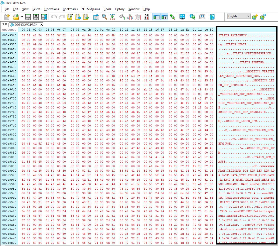Click the binary 01 11 icon
This screenshot has height=246, width=278.
(x=146, y=17)
